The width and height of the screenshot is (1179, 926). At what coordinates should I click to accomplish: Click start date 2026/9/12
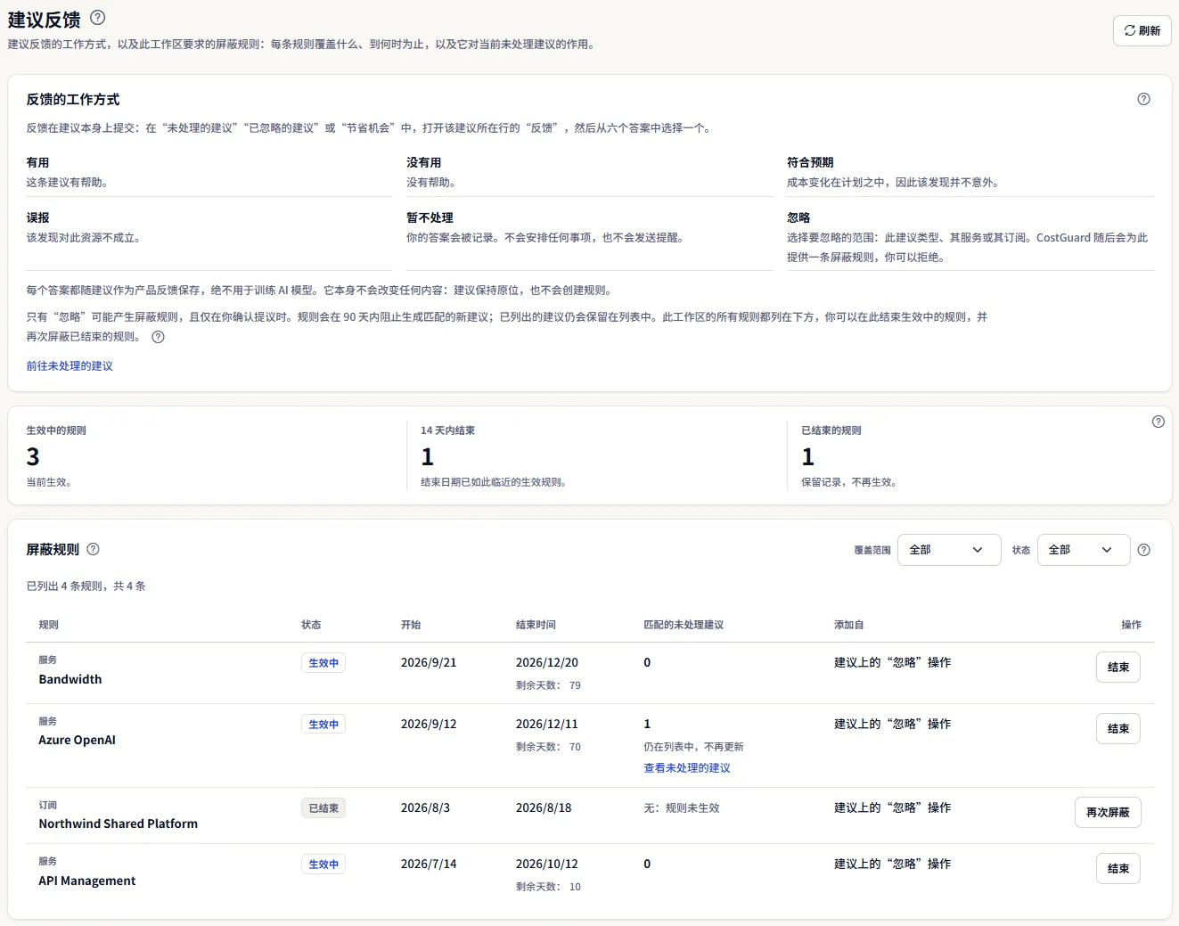pos(429,725)
